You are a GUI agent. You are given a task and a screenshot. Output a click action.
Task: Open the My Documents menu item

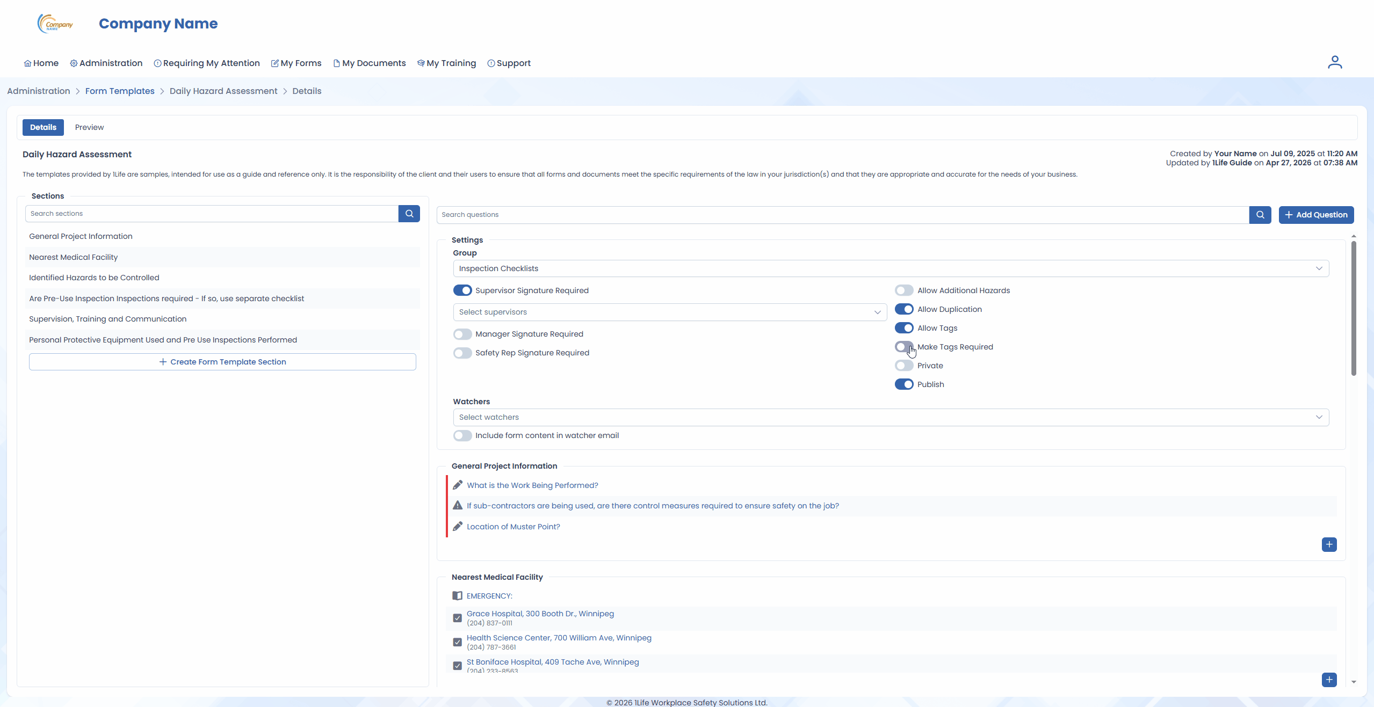(370, 63)
